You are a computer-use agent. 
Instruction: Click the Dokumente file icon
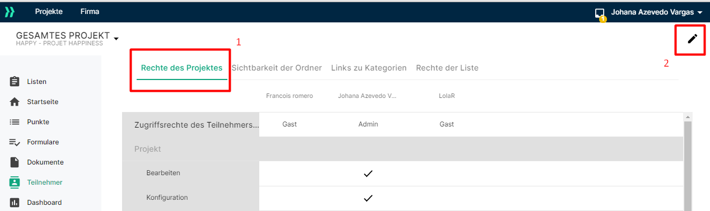pos(15,162)
